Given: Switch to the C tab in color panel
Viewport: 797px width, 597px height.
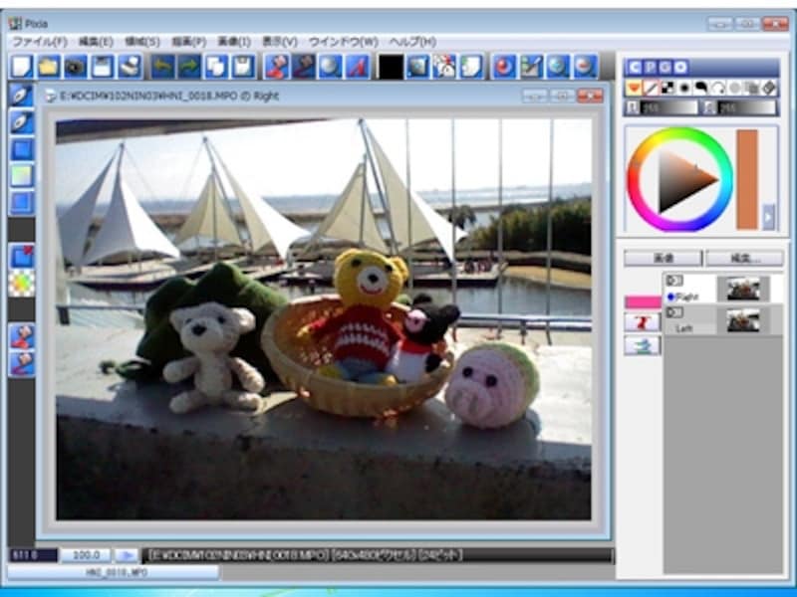Looking at the screenshot, I should (x=635, y=67).
